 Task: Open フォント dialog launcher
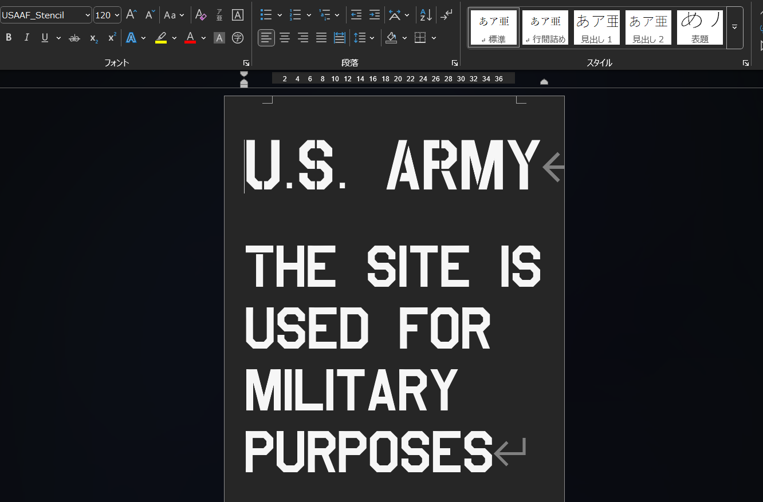[246, 63]
